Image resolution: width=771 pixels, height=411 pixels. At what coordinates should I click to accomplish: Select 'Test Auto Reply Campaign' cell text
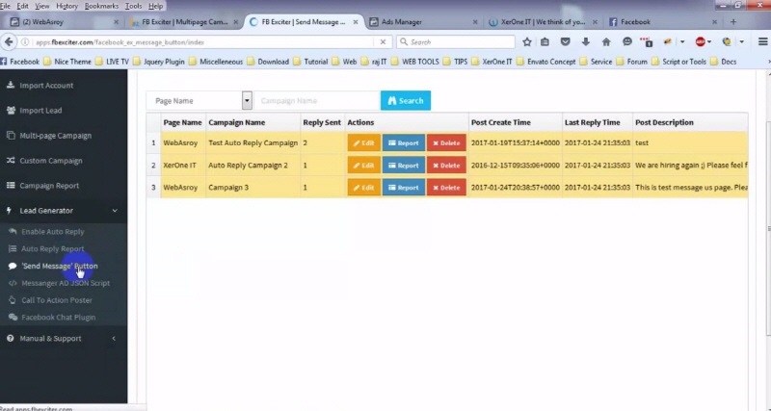(253, 142)
